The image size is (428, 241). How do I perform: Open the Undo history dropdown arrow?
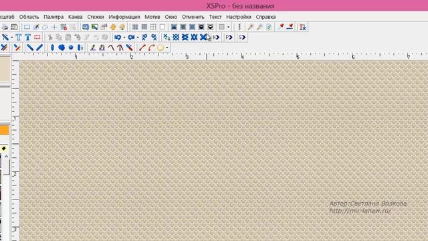click(124, 37)
